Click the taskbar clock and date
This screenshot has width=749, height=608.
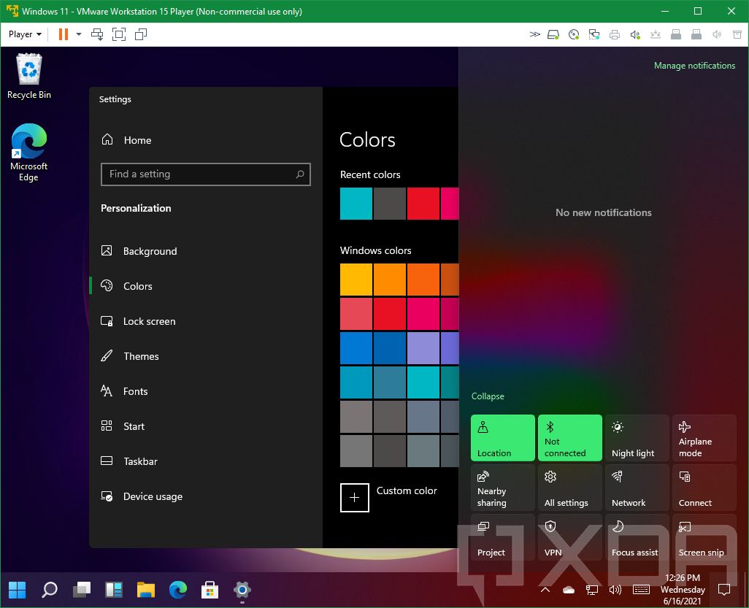pyautogui.click(x=683, y=590)
